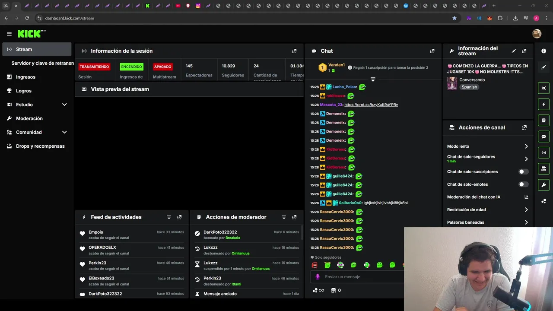This screenshot has width=553, height=311.
Task: Filter the Acciones de moderador list
Action: click(x=284, y=217)
